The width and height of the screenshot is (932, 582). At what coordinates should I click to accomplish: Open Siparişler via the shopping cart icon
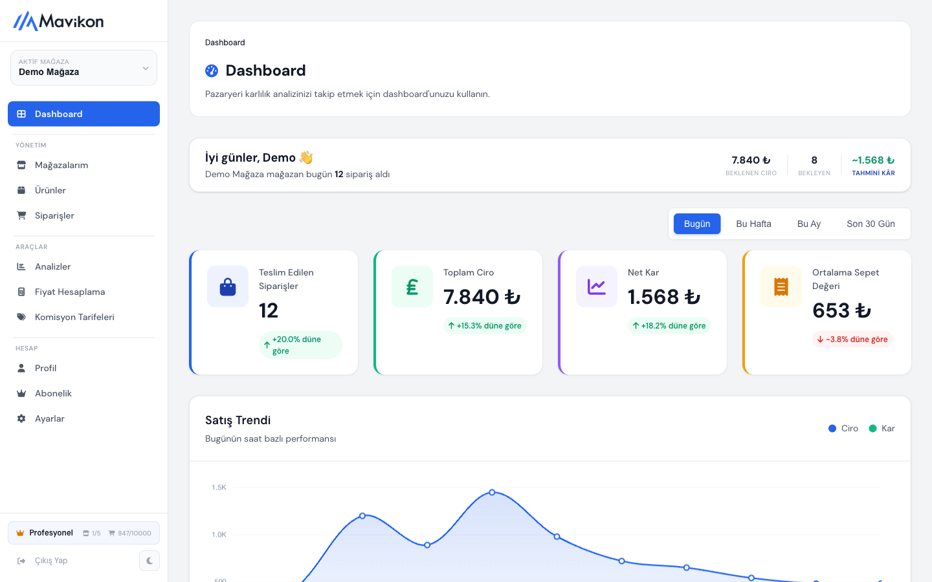[22, 215]
